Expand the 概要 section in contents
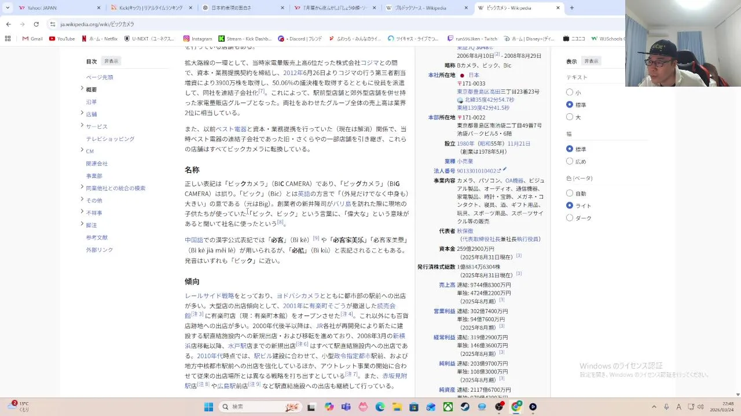The image size is (741, 416). (x=82, y=88)
